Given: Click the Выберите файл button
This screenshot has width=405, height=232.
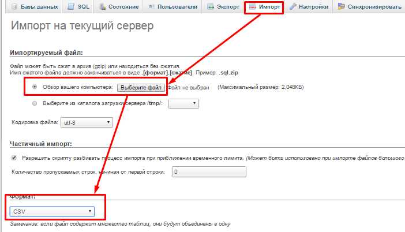Looking at the screenshot, I should (141, 88).
